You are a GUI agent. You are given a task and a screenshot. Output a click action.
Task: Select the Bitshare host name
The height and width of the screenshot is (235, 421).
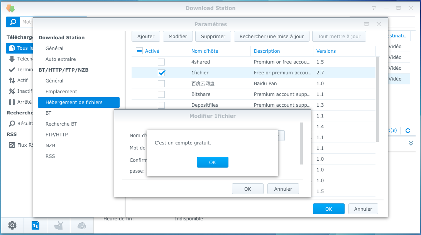coord(201,94)
